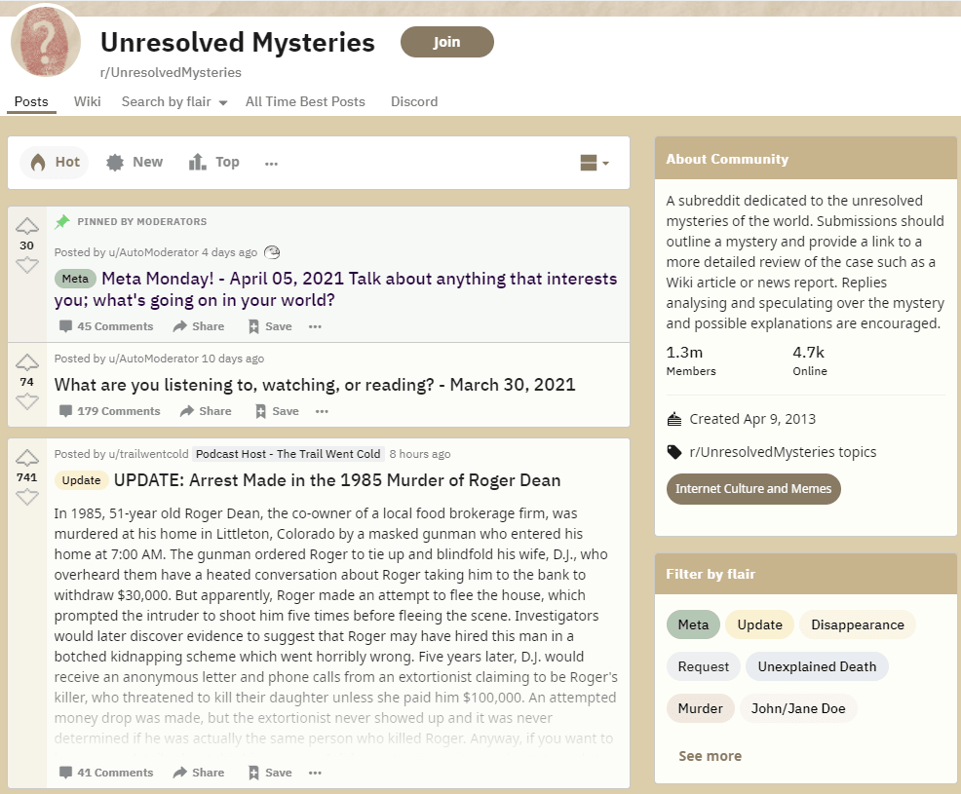Screen dimensions: 961x794
Task: Upvote the 'What are you listening to' post
Action: click(x=27, y=362)
